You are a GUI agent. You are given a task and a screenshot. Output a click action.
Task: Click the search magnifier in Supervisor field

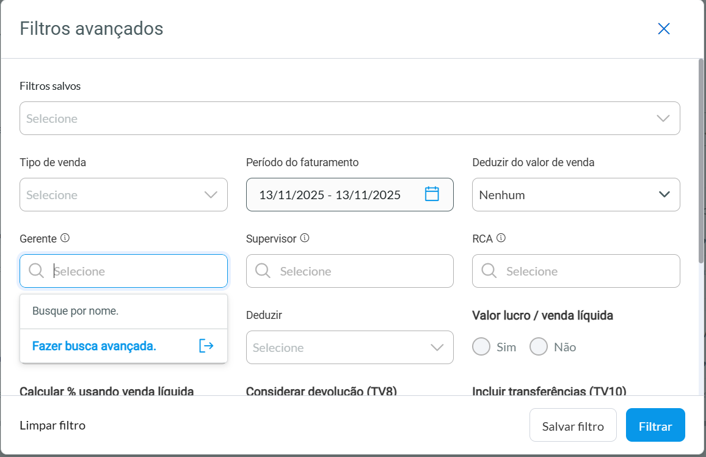[263, 271]
